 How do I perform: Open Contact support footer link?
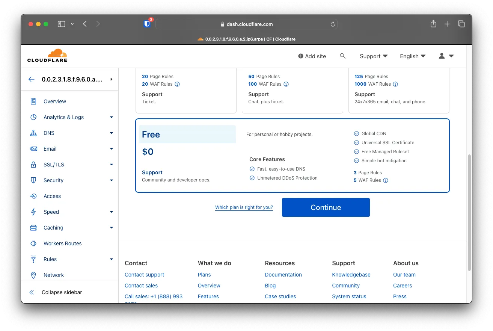[x=145, y=275]
